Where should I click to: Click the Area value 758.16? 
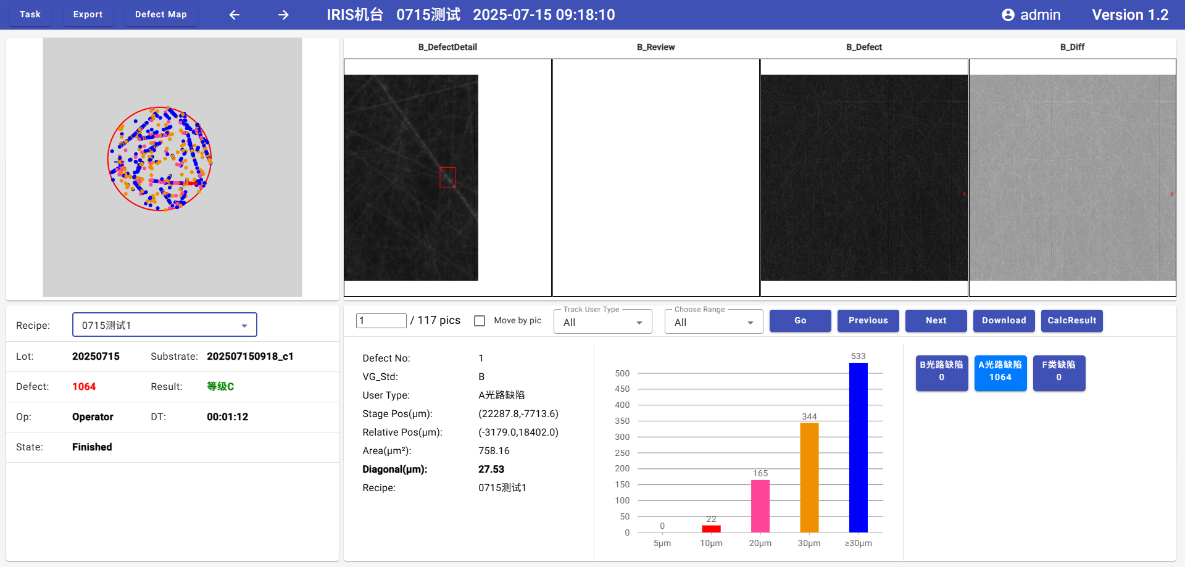(494, 451)
